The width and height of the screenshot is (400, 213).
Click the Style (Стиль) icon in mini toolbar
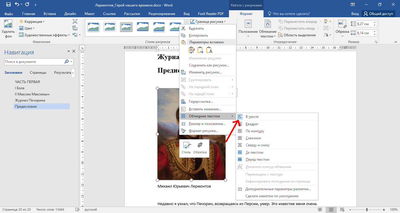click(x=186, y=145)
